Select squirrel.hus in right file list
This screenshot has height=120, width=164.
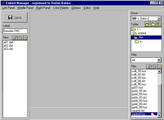(144, 114)
